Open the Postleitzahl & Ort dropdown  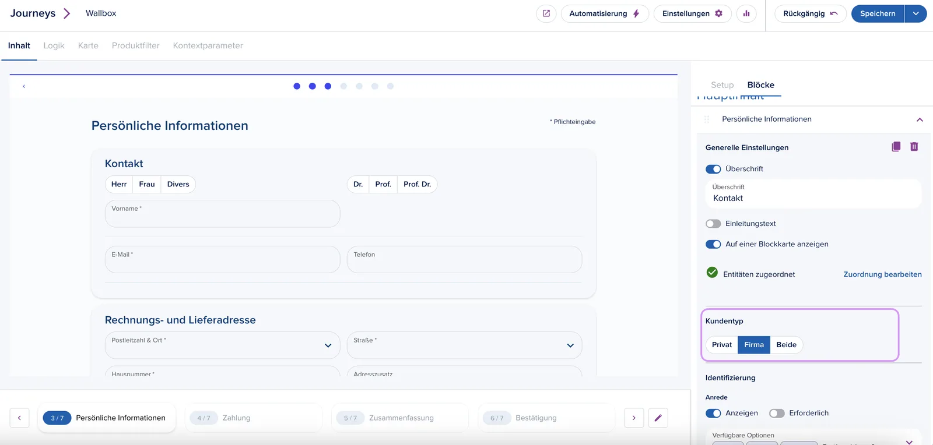tap(222, 345)
